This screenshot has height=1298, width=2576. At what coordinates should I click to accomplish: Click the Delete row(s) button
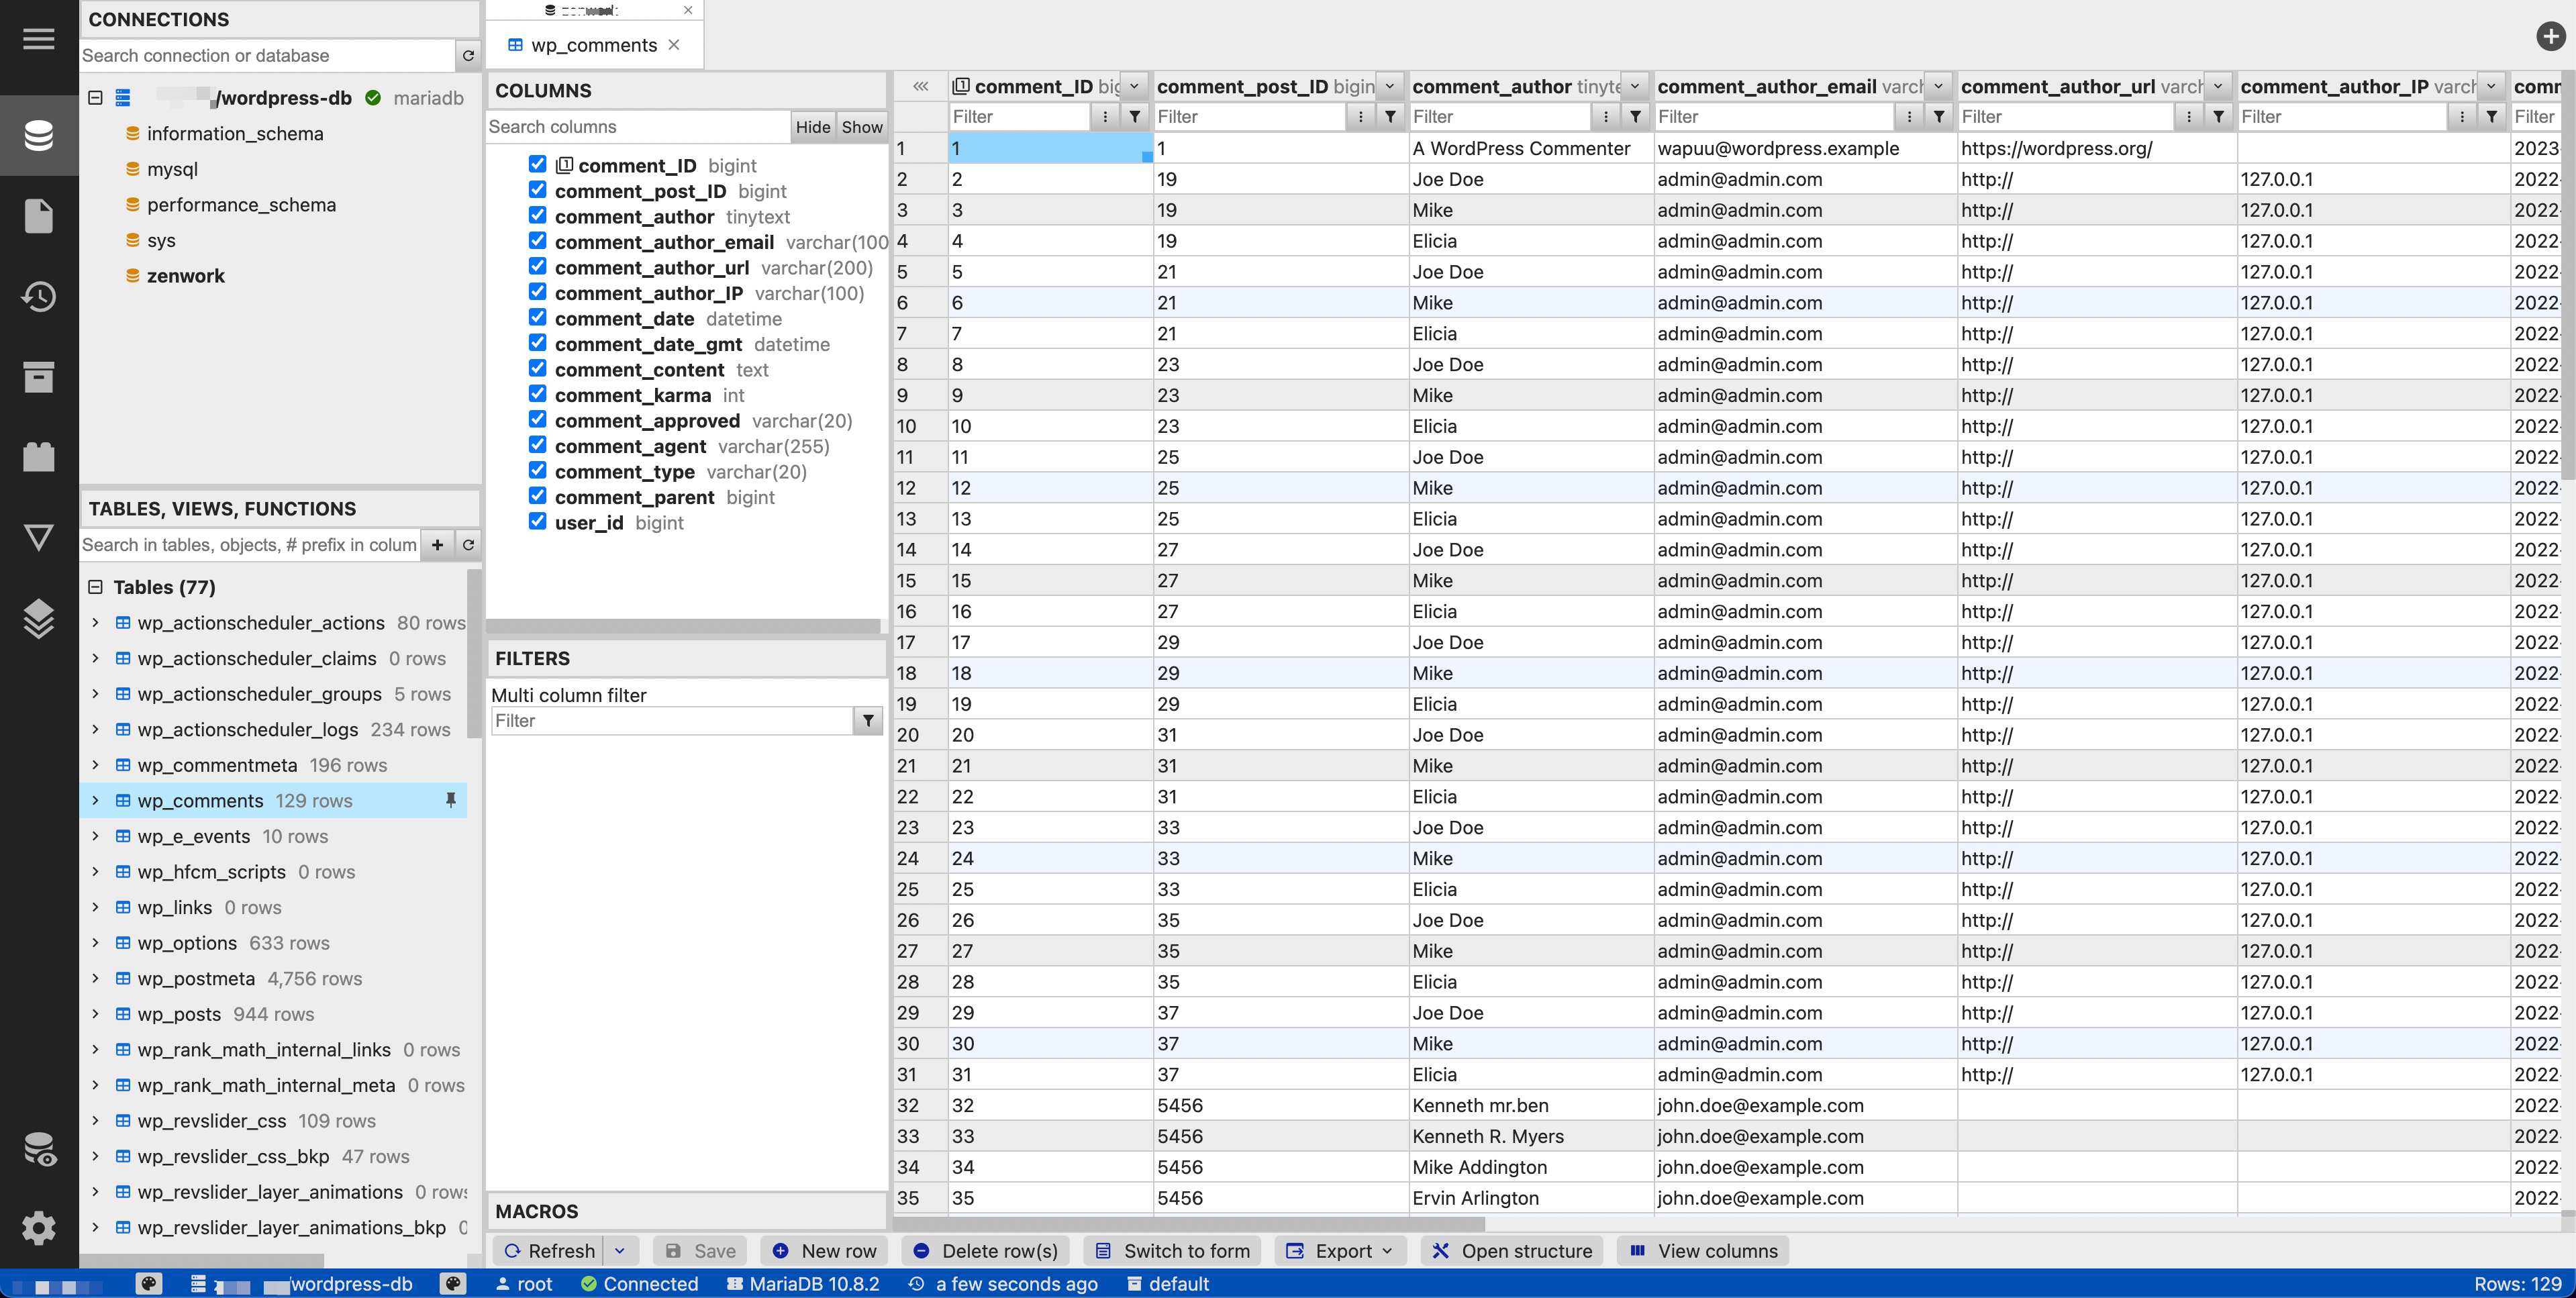click(985, 1251)
